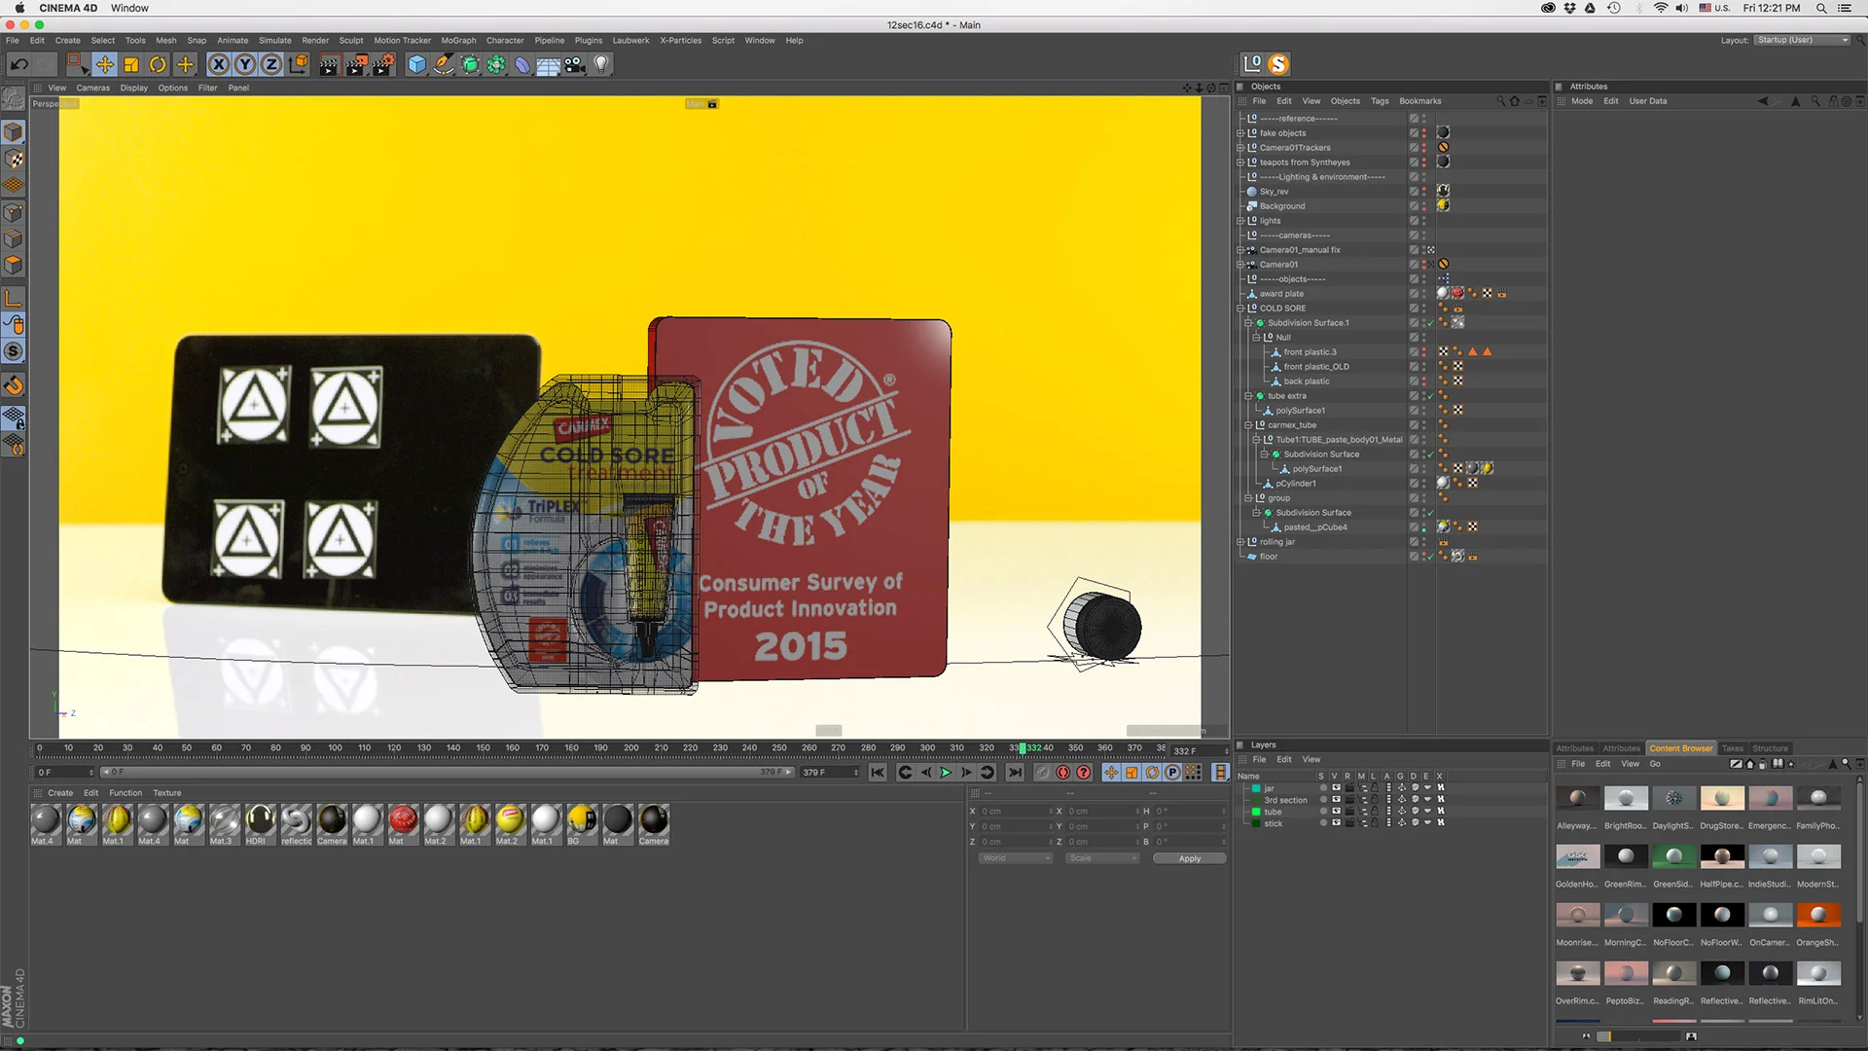The width and height of the screenshot is (1868, 1051).
Task: Click User Data in Attributes panel
Action: [x=1648, y=101]
